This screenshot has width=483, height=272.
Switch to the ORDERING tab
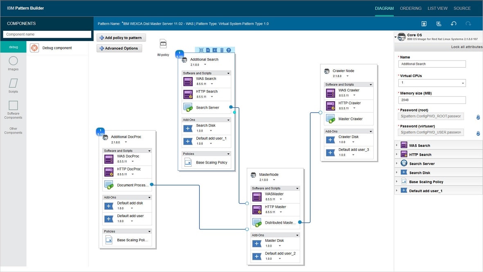click(x=411, y=8)
